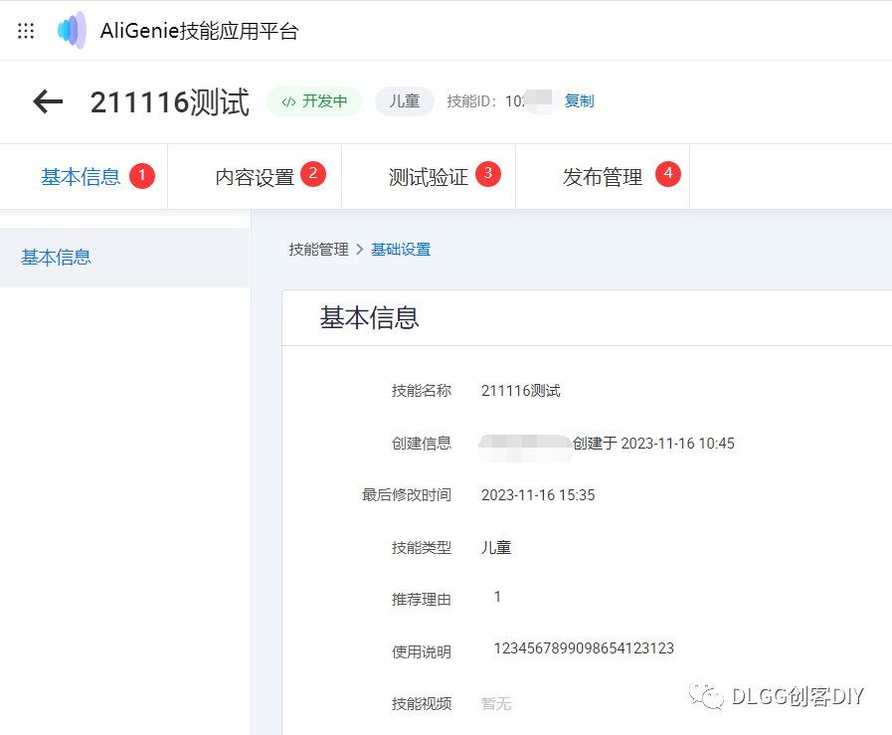Click the AliGenie logo icon
Image resolution: width=892 pixels, height=735 pixels.
tap(72, 30)
